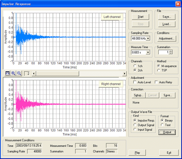Start the measurement
Screen dimensions: 182x159
pos(140,17)
